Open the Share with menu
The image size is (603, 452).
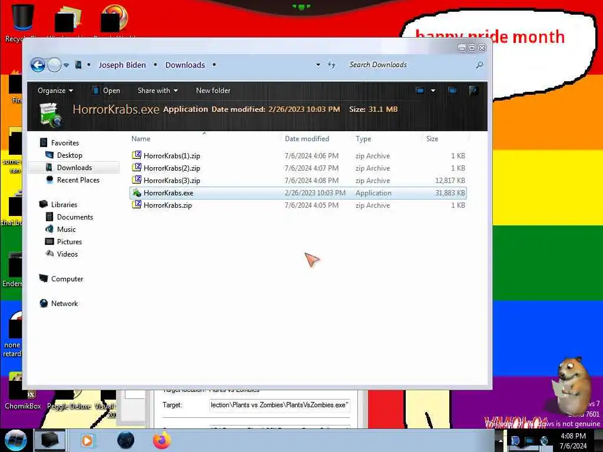coord(158,91)
